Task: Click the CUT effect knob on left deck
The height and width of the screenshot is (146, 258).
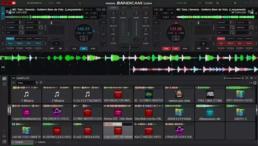Action: click(21, 32)
